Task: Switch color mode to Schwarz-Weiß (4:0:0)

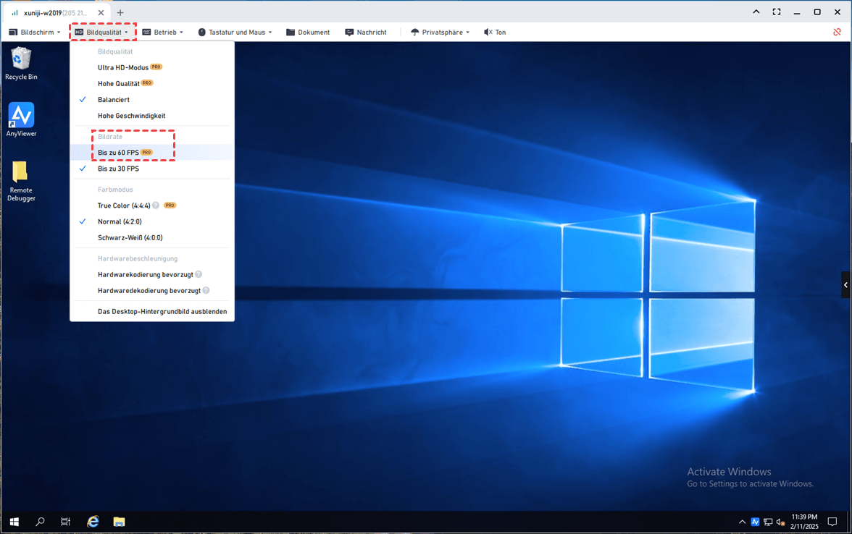Action: click(x=130, y=237)
